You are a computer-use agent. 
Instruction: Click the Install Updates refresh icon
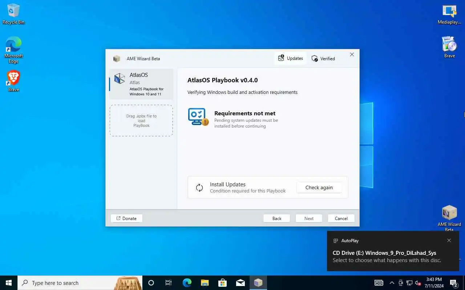(x=199, y=188)
